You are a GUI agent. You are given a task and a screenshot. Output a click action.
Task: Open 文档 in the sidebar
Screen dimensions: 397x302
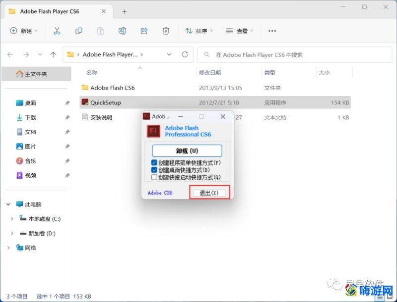tap(30, 132)
